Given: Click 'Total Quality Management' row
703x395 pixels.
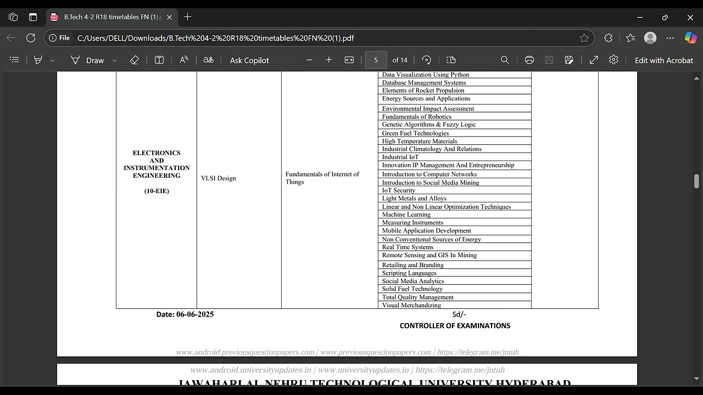Looking at the screenshot, I should pos(454,297).
